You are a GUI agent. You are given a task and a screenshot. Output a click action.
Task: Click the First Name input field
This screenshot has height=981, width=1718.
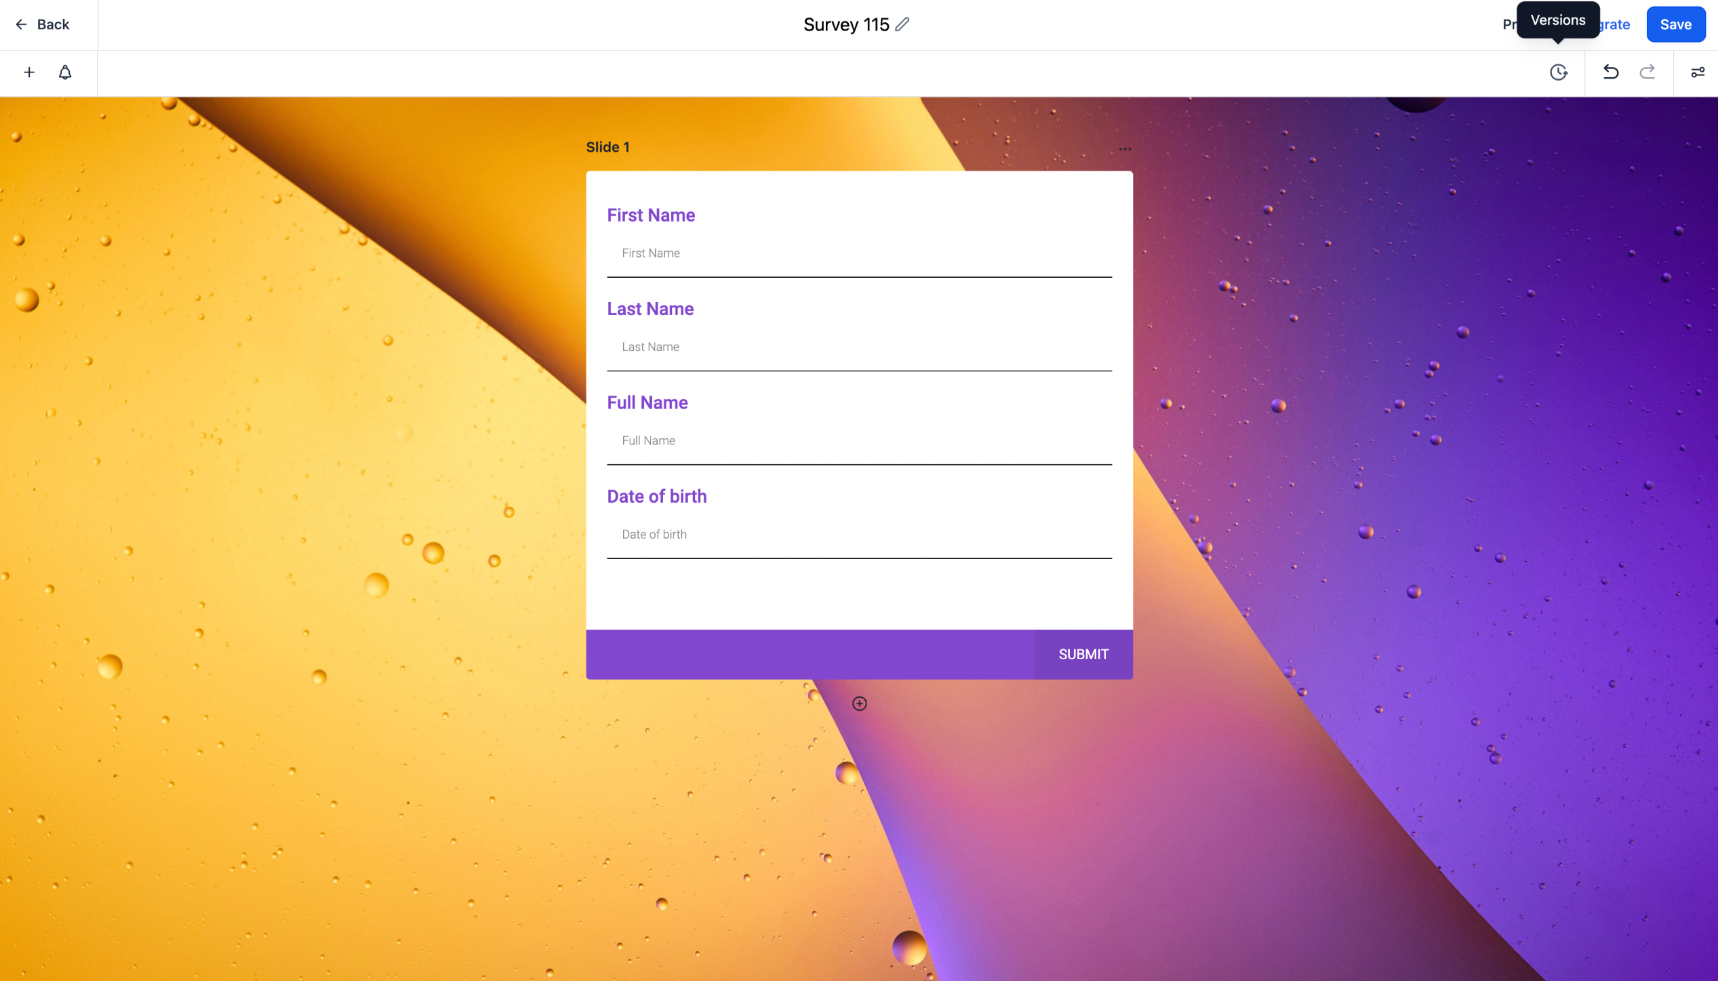pos(859,253)
